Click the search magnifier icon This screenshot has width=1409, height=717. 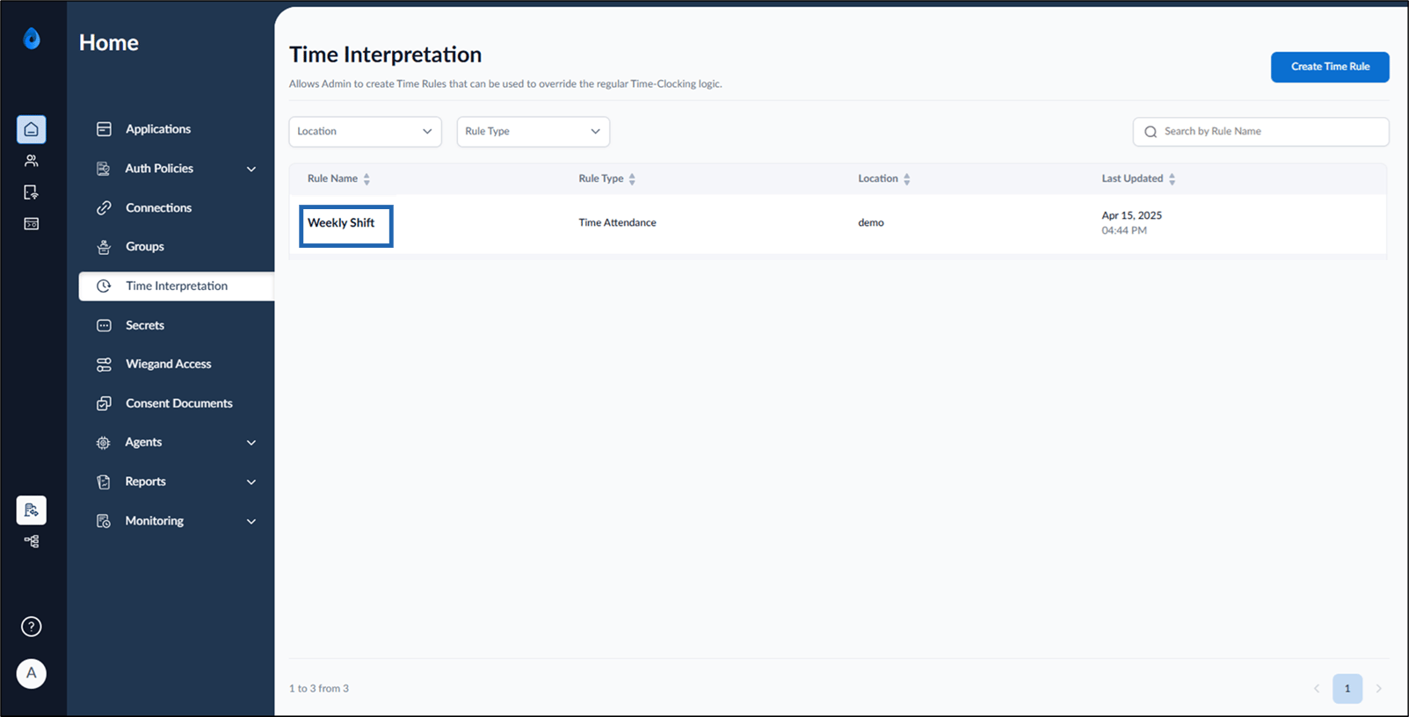coord(1151,132)
